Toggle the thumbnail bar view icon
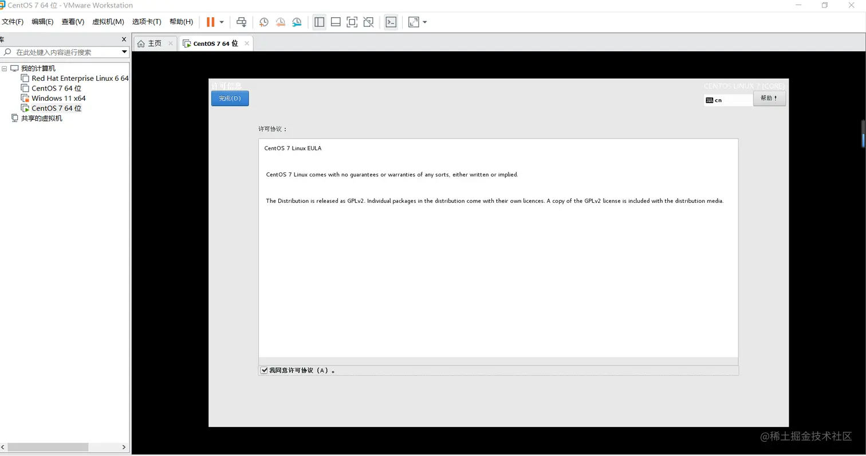This screenshot has height=456, width=866. pos(336,22)
